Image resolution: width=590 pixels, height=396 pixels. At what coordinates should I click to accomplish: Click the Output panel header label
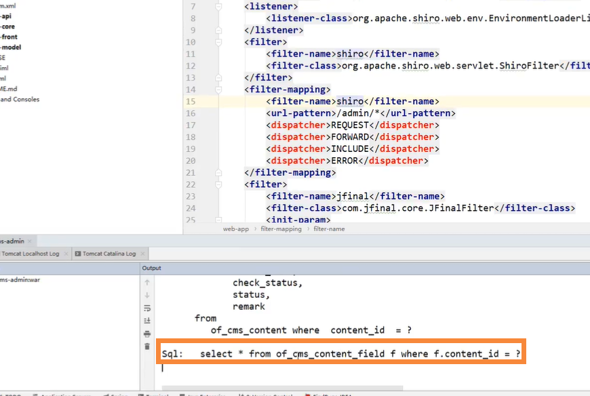151,268
